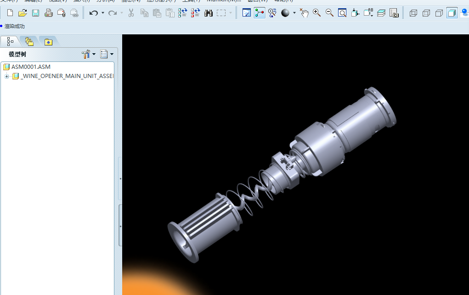Toggle the spin center display
Image resolution: width=469 pixels, height=295 pixels.
260,13
